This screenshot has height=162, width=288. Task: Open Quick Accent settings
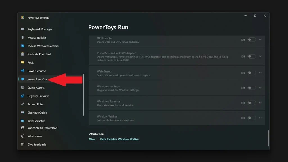coord(36,88)
